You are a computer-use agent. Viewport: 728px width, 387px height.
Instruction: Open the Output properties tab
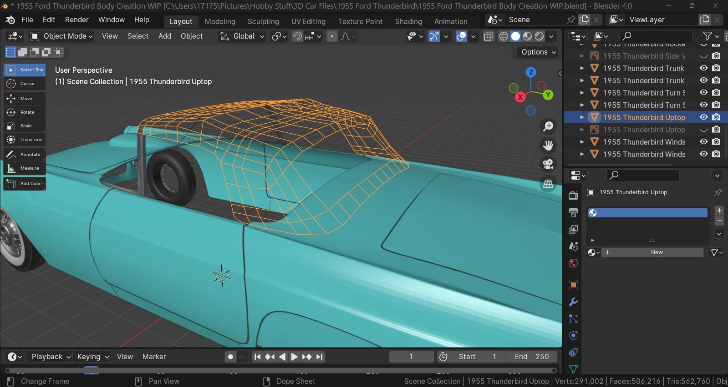tap(573, 212)
